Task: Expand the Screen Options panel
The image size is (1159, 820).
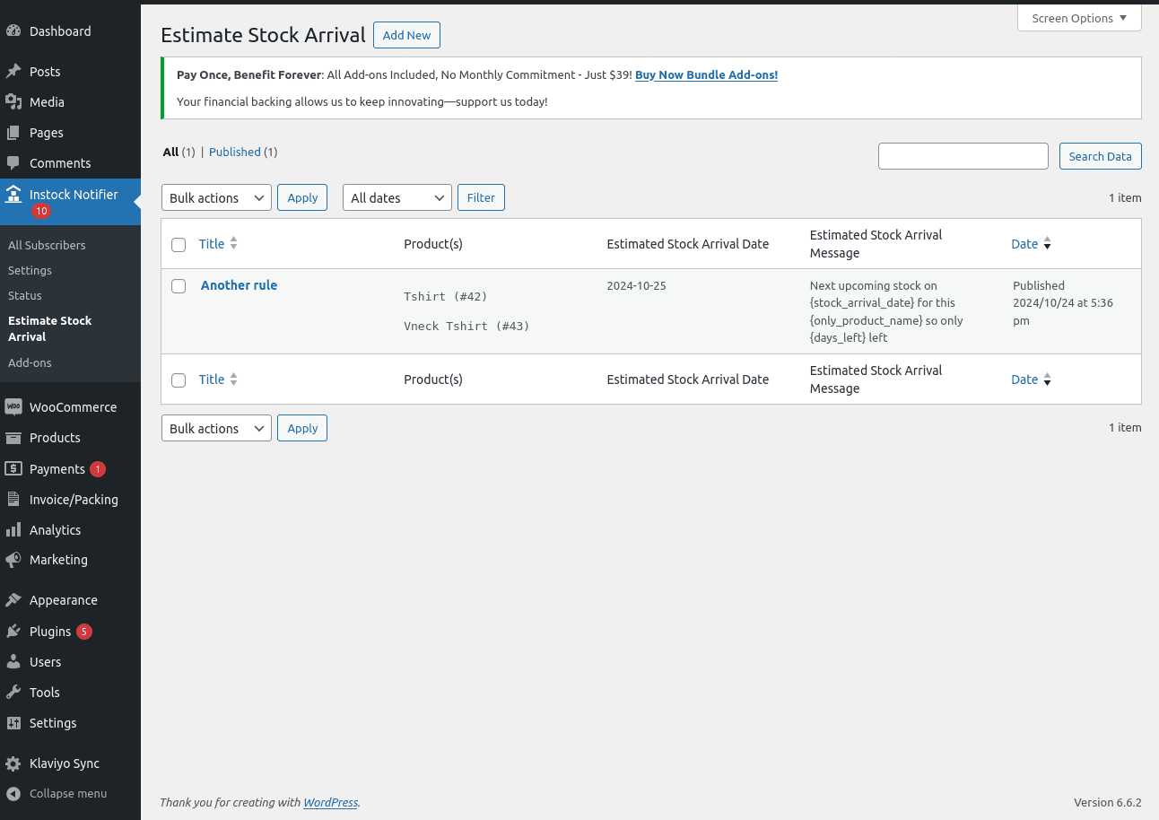Action: point(1079,18)
